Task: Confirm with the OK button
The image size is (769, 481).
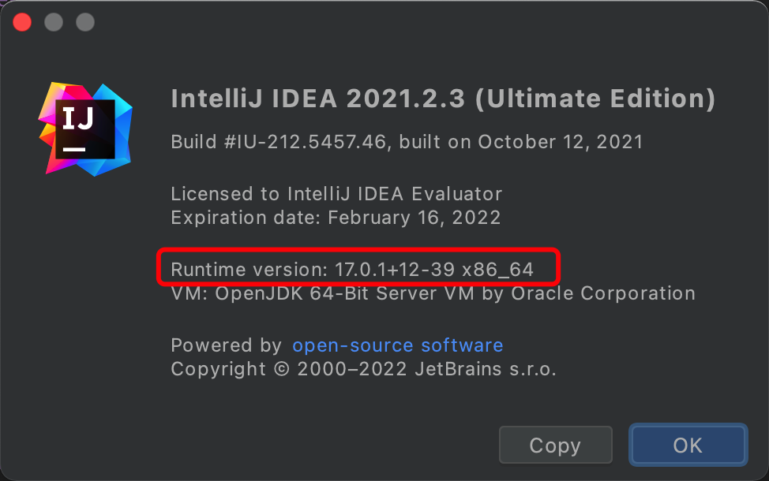Action: coord(687,446)
